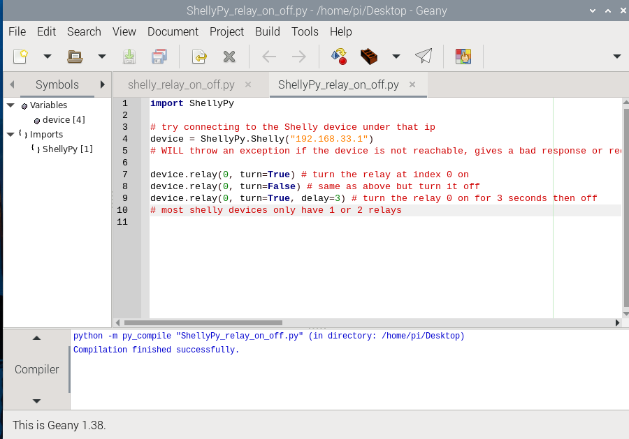629x439 pixels.
Task: Select the Variables tree row
Action: point(58,105)
